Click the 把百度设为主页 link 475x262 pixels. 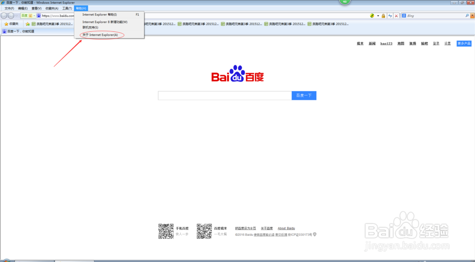246,228
